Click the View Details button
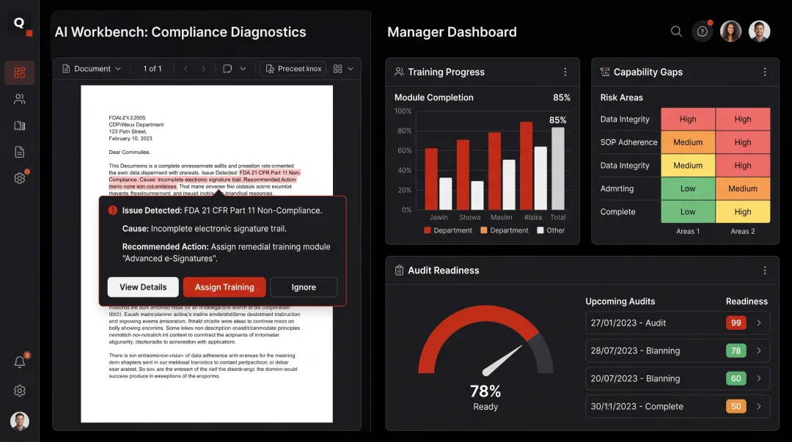The height and width of the screenshot is (442, 792). tap(143, 287)
